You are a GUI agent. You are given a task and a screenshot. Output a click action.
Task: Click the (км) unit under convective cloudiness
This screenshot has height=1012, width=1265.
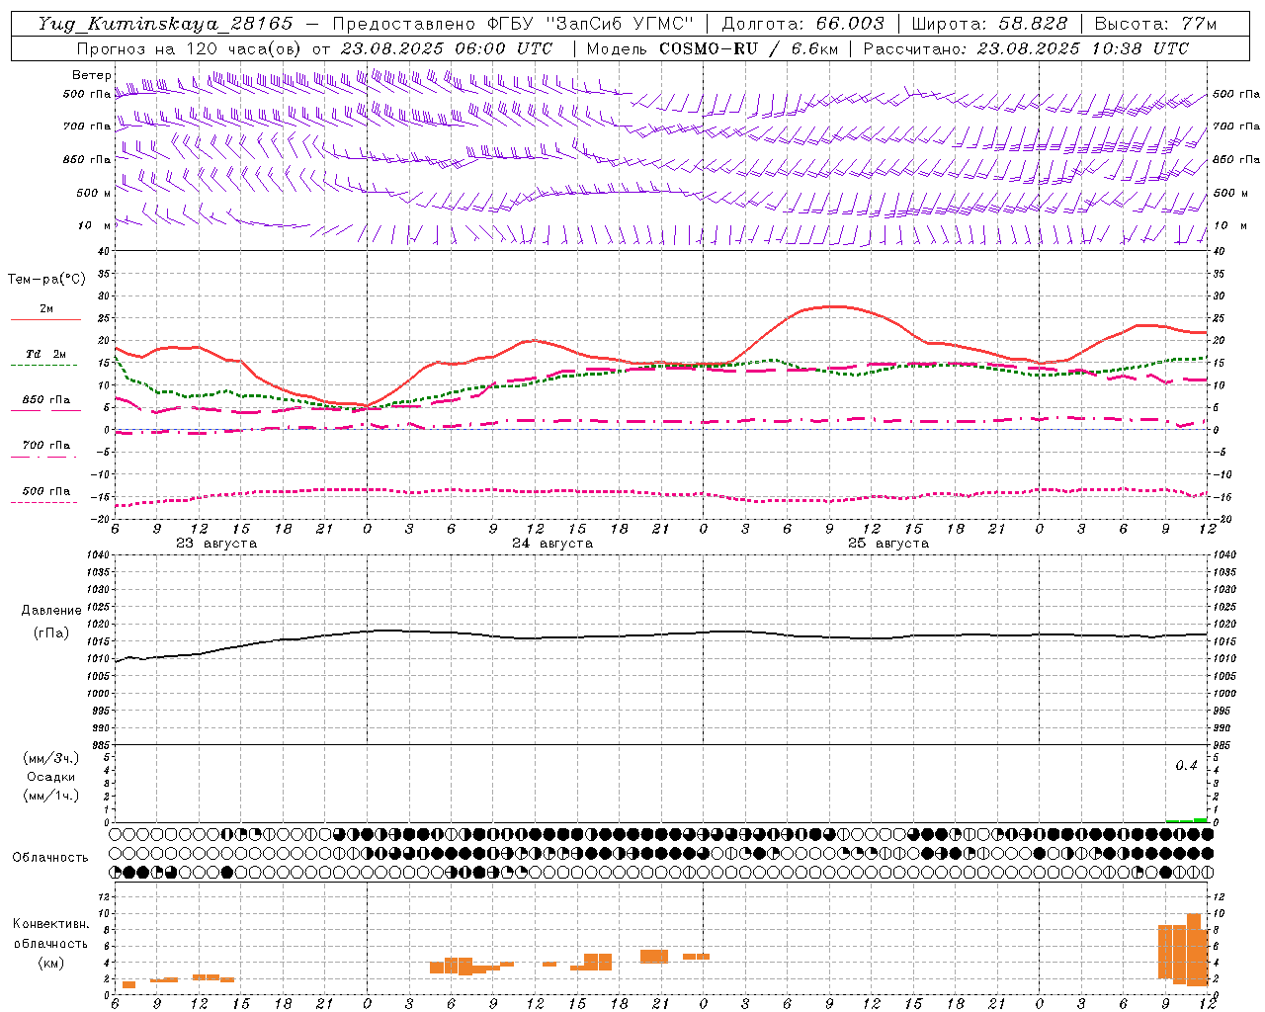tap(51, 963)
